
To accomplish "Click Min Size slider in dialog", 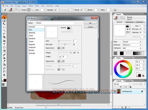I will pyautogui.click(x=65, y=44).
